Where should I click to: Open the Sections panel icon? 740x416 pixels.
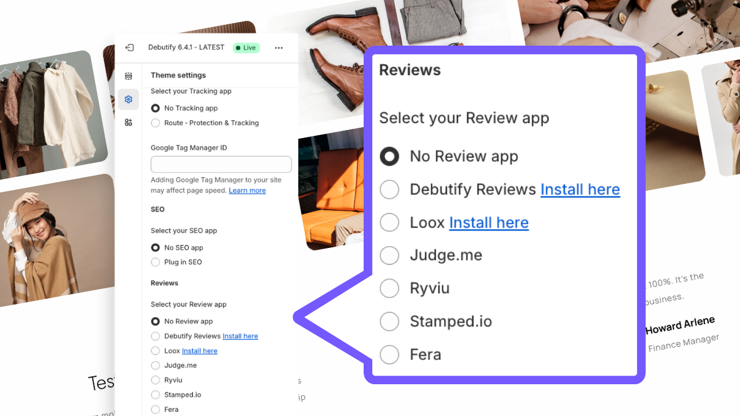point(128,76)
